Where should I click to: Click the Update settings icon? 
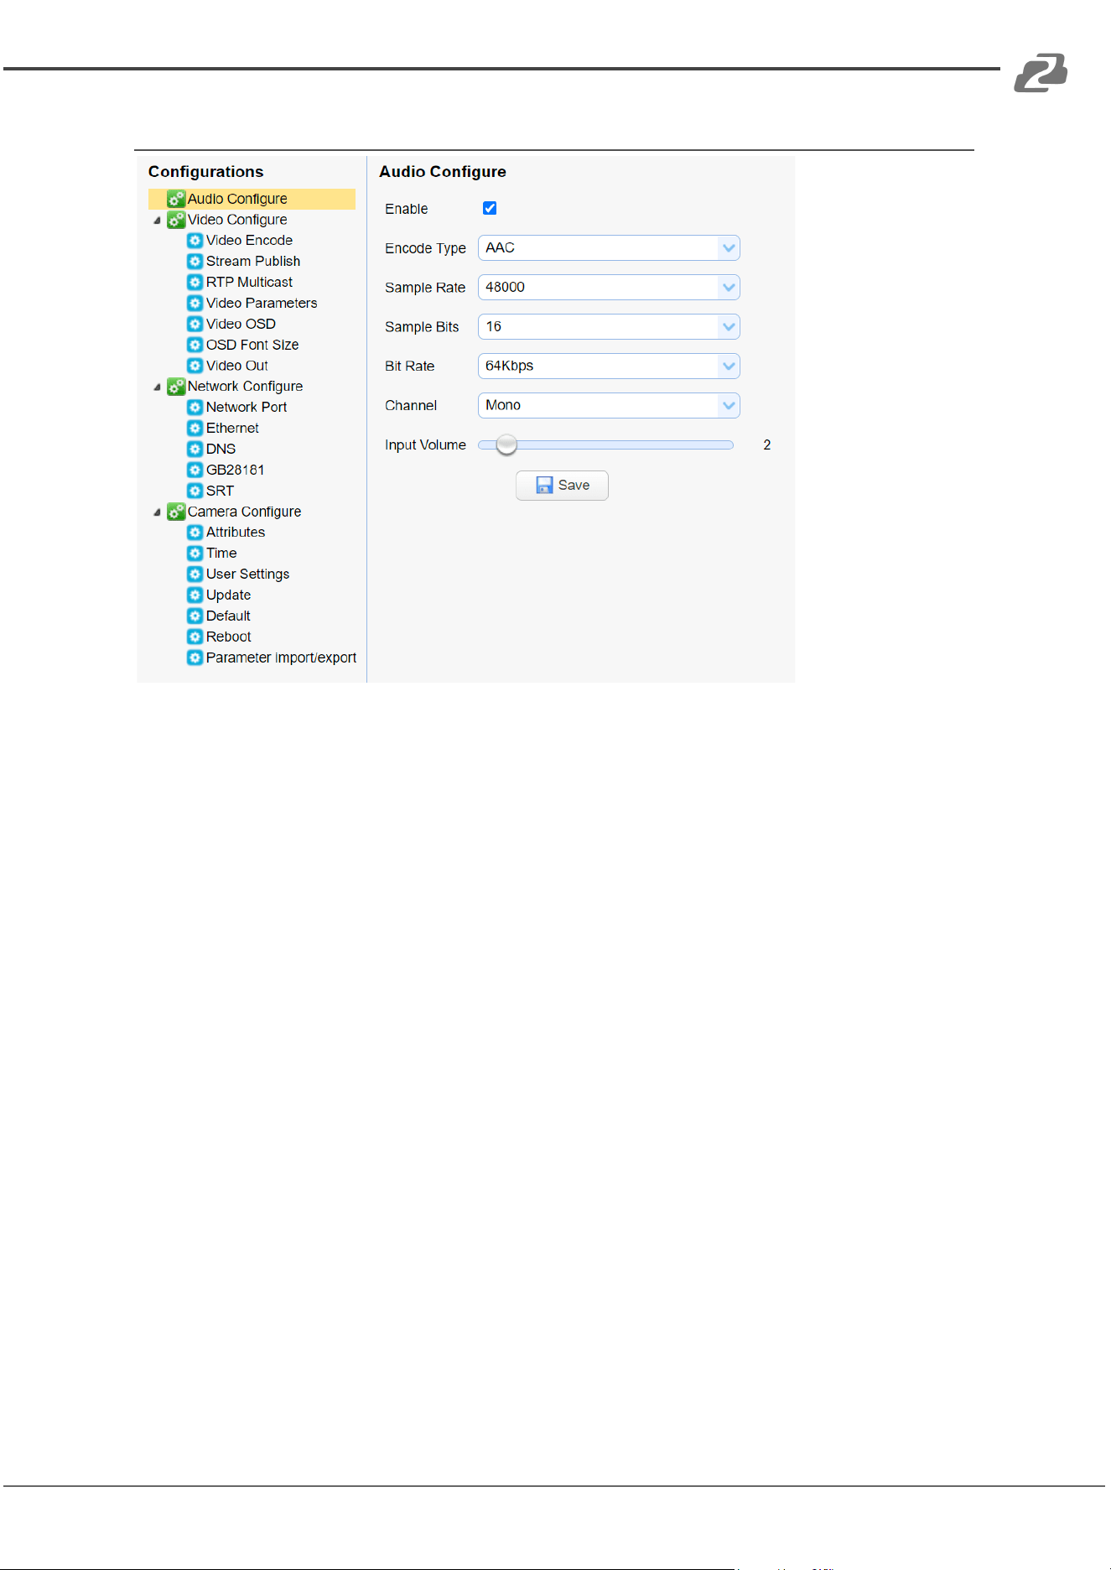click(195, 595)
